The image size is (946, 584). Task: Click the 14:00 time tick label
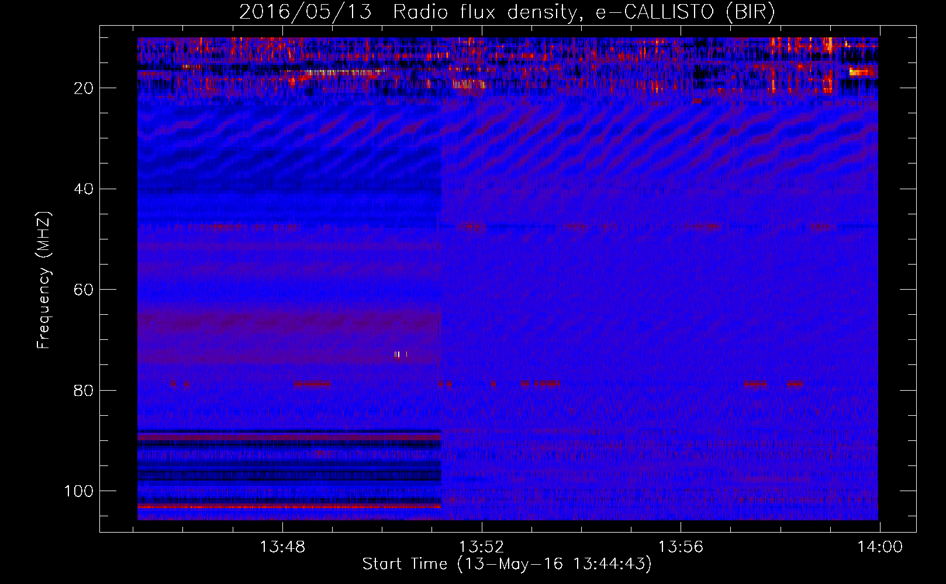[880, 547]
